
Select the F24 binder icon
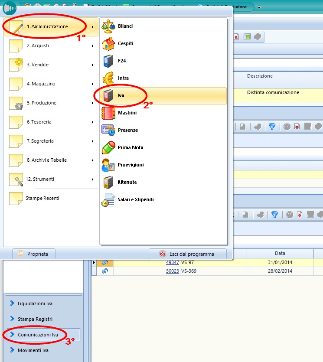(x=108, y=61)
